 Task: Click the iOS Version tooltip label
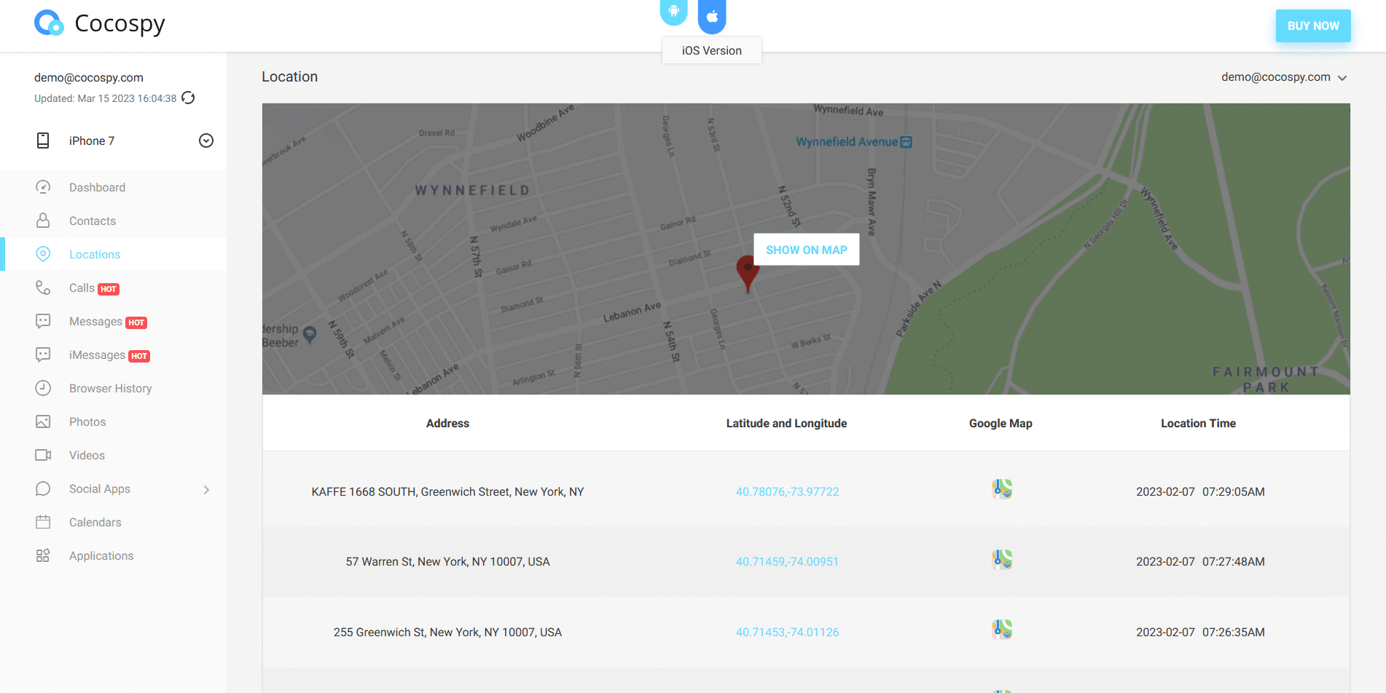(712, 50)
